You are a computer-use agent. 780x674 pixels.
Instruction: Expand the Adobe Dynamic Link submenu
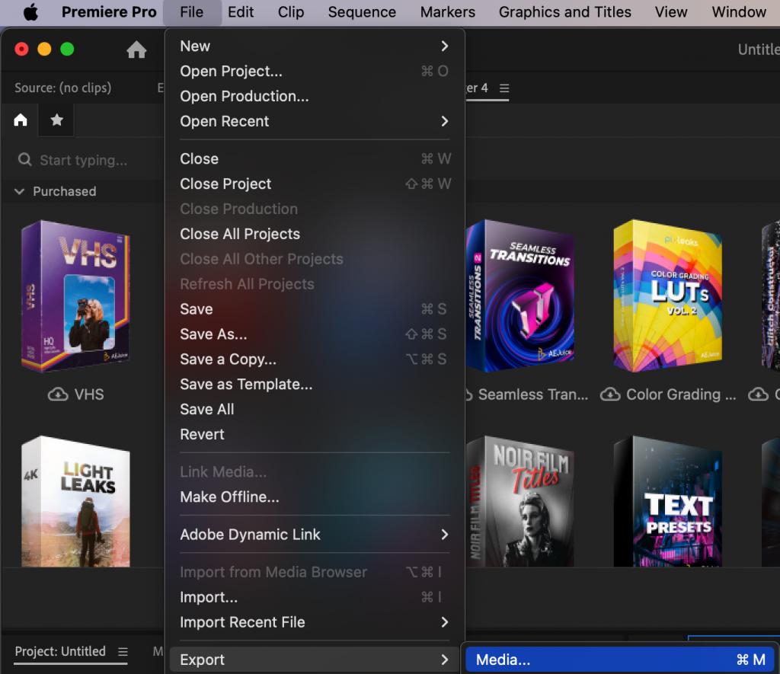(251, 535)
